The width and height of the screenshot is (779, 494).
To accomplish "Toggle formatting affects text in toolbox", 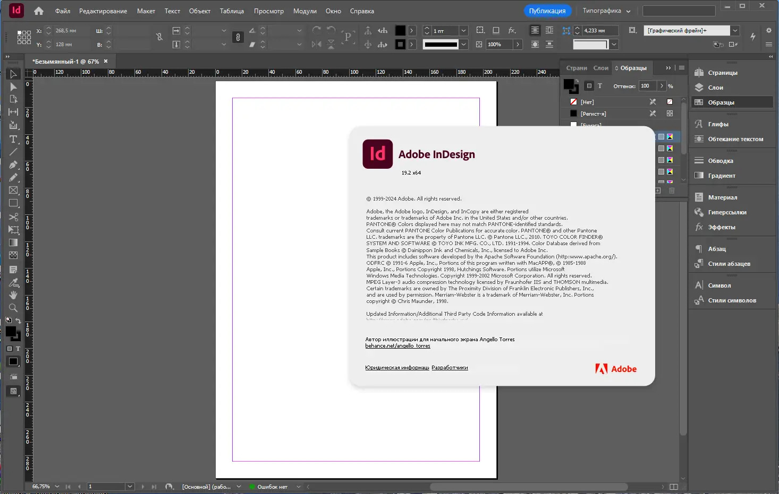I will (18, 349).
